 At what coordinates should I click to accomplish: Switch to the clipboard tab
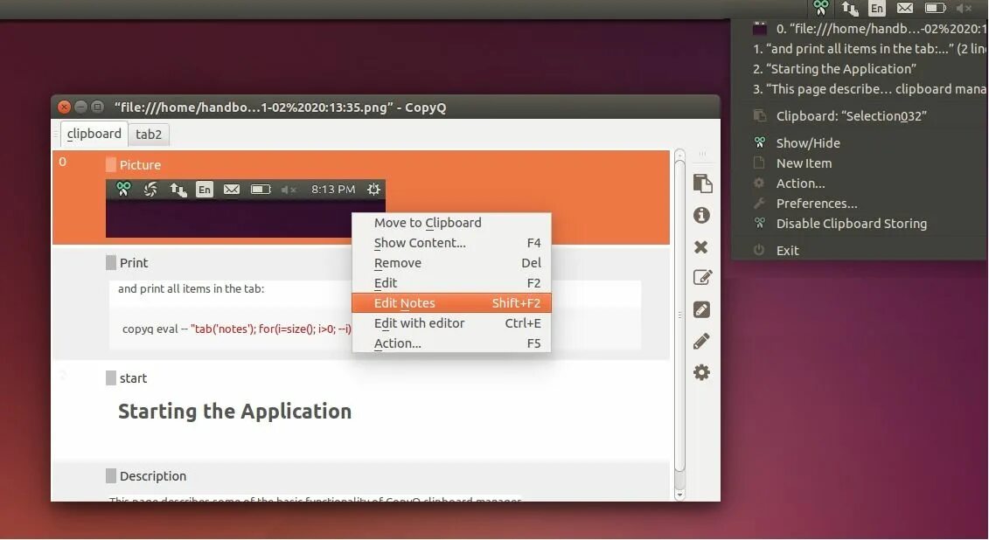coord(94,134)
